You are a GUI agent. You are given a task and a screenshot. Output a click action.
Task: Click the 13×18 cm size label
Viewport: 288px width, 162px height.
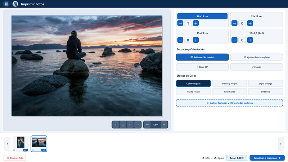pos(256,16)
